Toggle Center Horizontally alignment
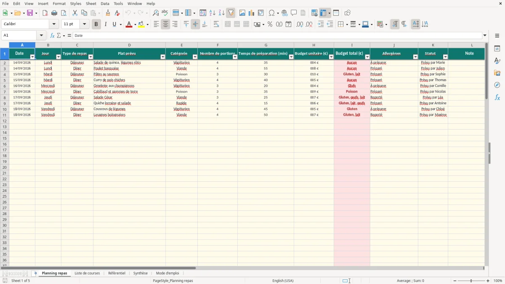505x284 pixels. [x=165, y=24]
